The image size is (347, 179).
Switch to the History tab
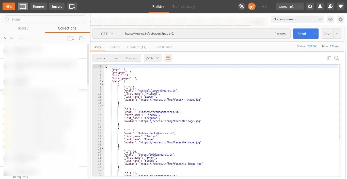pos(22,28)
